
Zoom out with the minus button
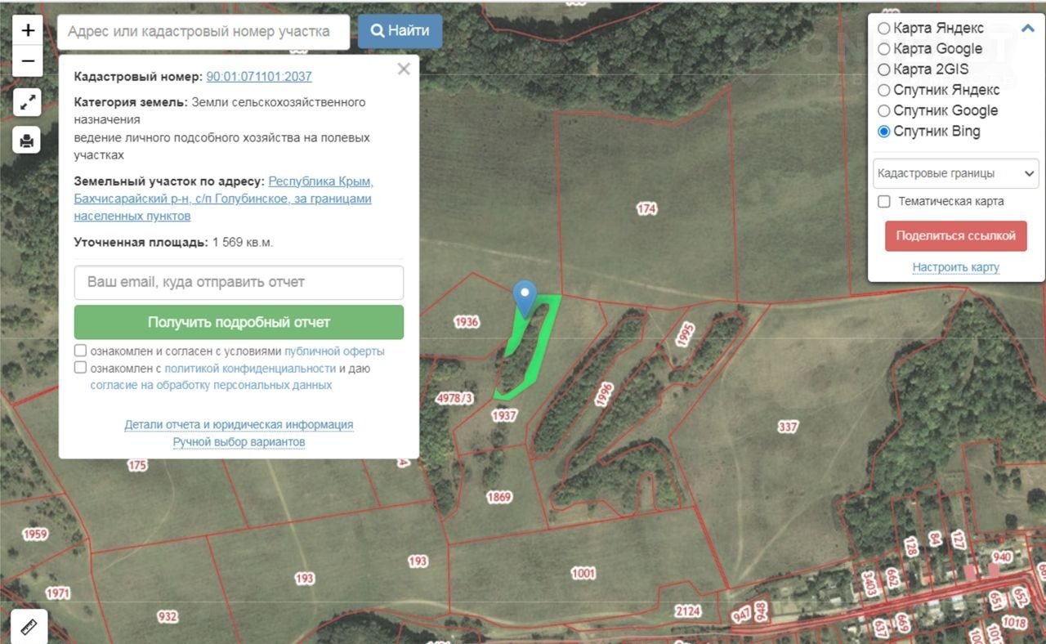[x=28, y=61]
